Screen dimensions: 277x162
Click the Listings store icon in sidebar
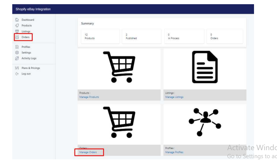pyautogui.click(x=17, y=31)
